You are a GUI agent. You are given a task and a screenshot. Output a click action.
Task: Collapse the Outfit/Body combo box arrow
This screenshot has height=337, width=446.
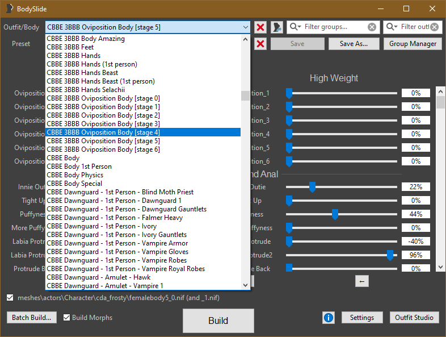(245, 27)
